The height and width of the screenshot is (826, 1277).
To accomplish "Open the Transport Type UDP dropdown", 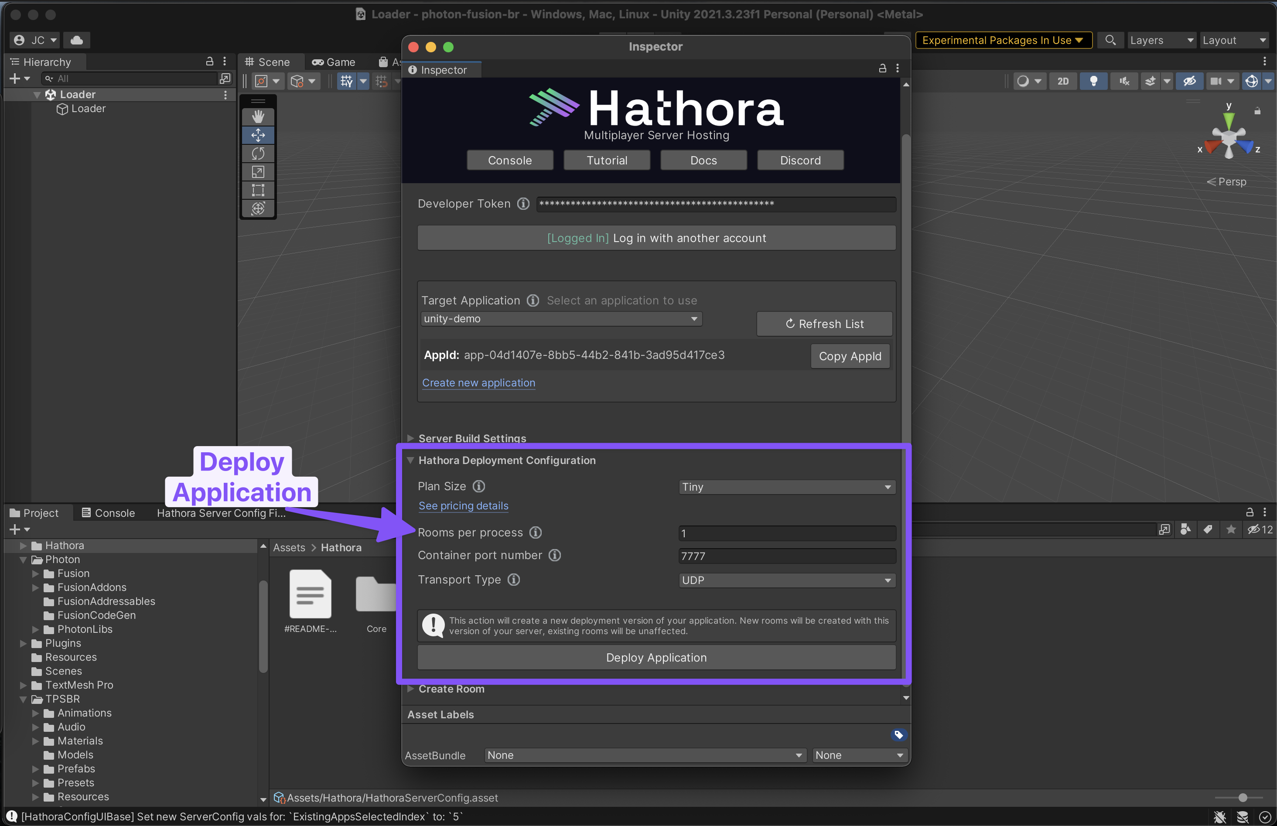I will point(787,580).
